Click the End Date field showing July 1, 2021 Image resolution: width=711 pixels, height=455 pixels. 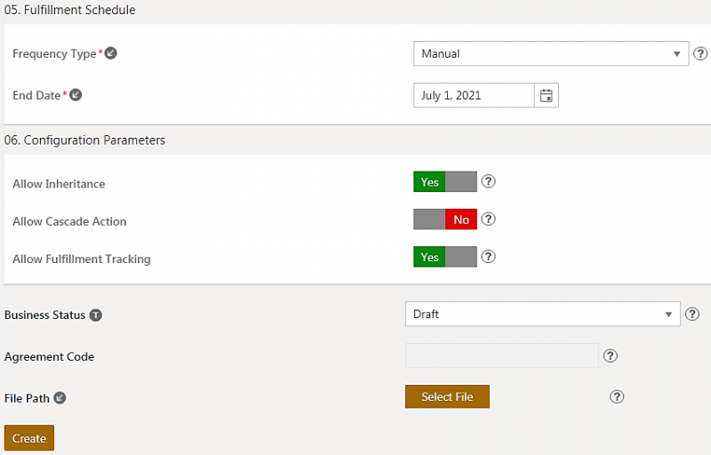pos(473,95)
